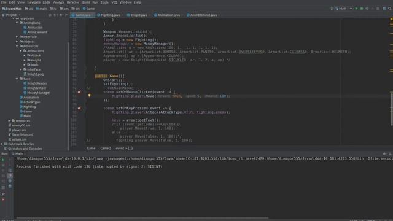Click the print icon in Run console toolbar
Screen dimensions: 393x221
pos(10,181)
